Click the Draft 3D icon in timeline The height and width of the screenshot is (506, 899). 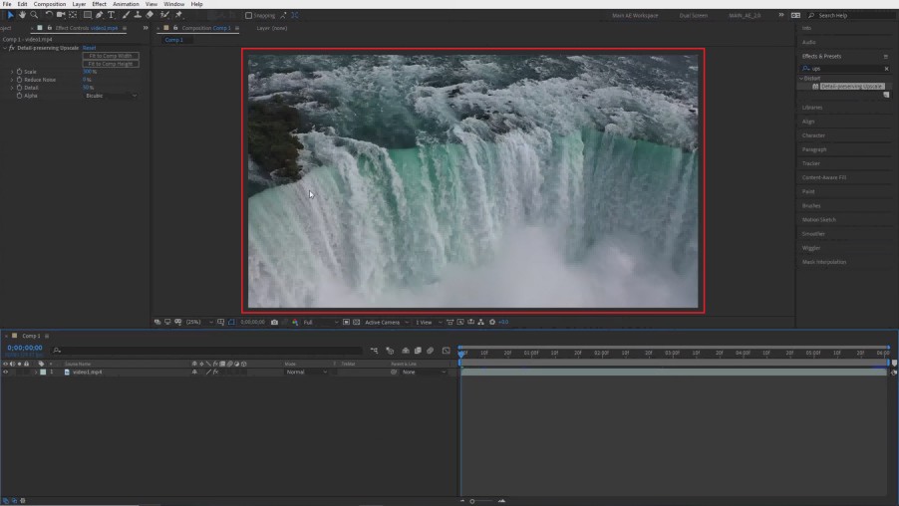(x=390, y=351)
